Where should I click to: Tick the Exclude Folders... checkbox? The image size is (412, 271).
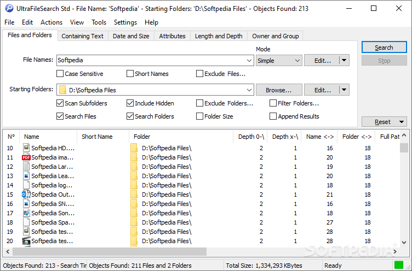[199, 103]
